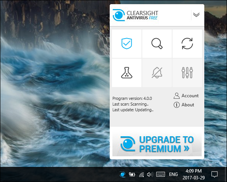This screenshot has width=227, height=182.
Task: Click the update refresh arrows tile
Action: [187, 44]
